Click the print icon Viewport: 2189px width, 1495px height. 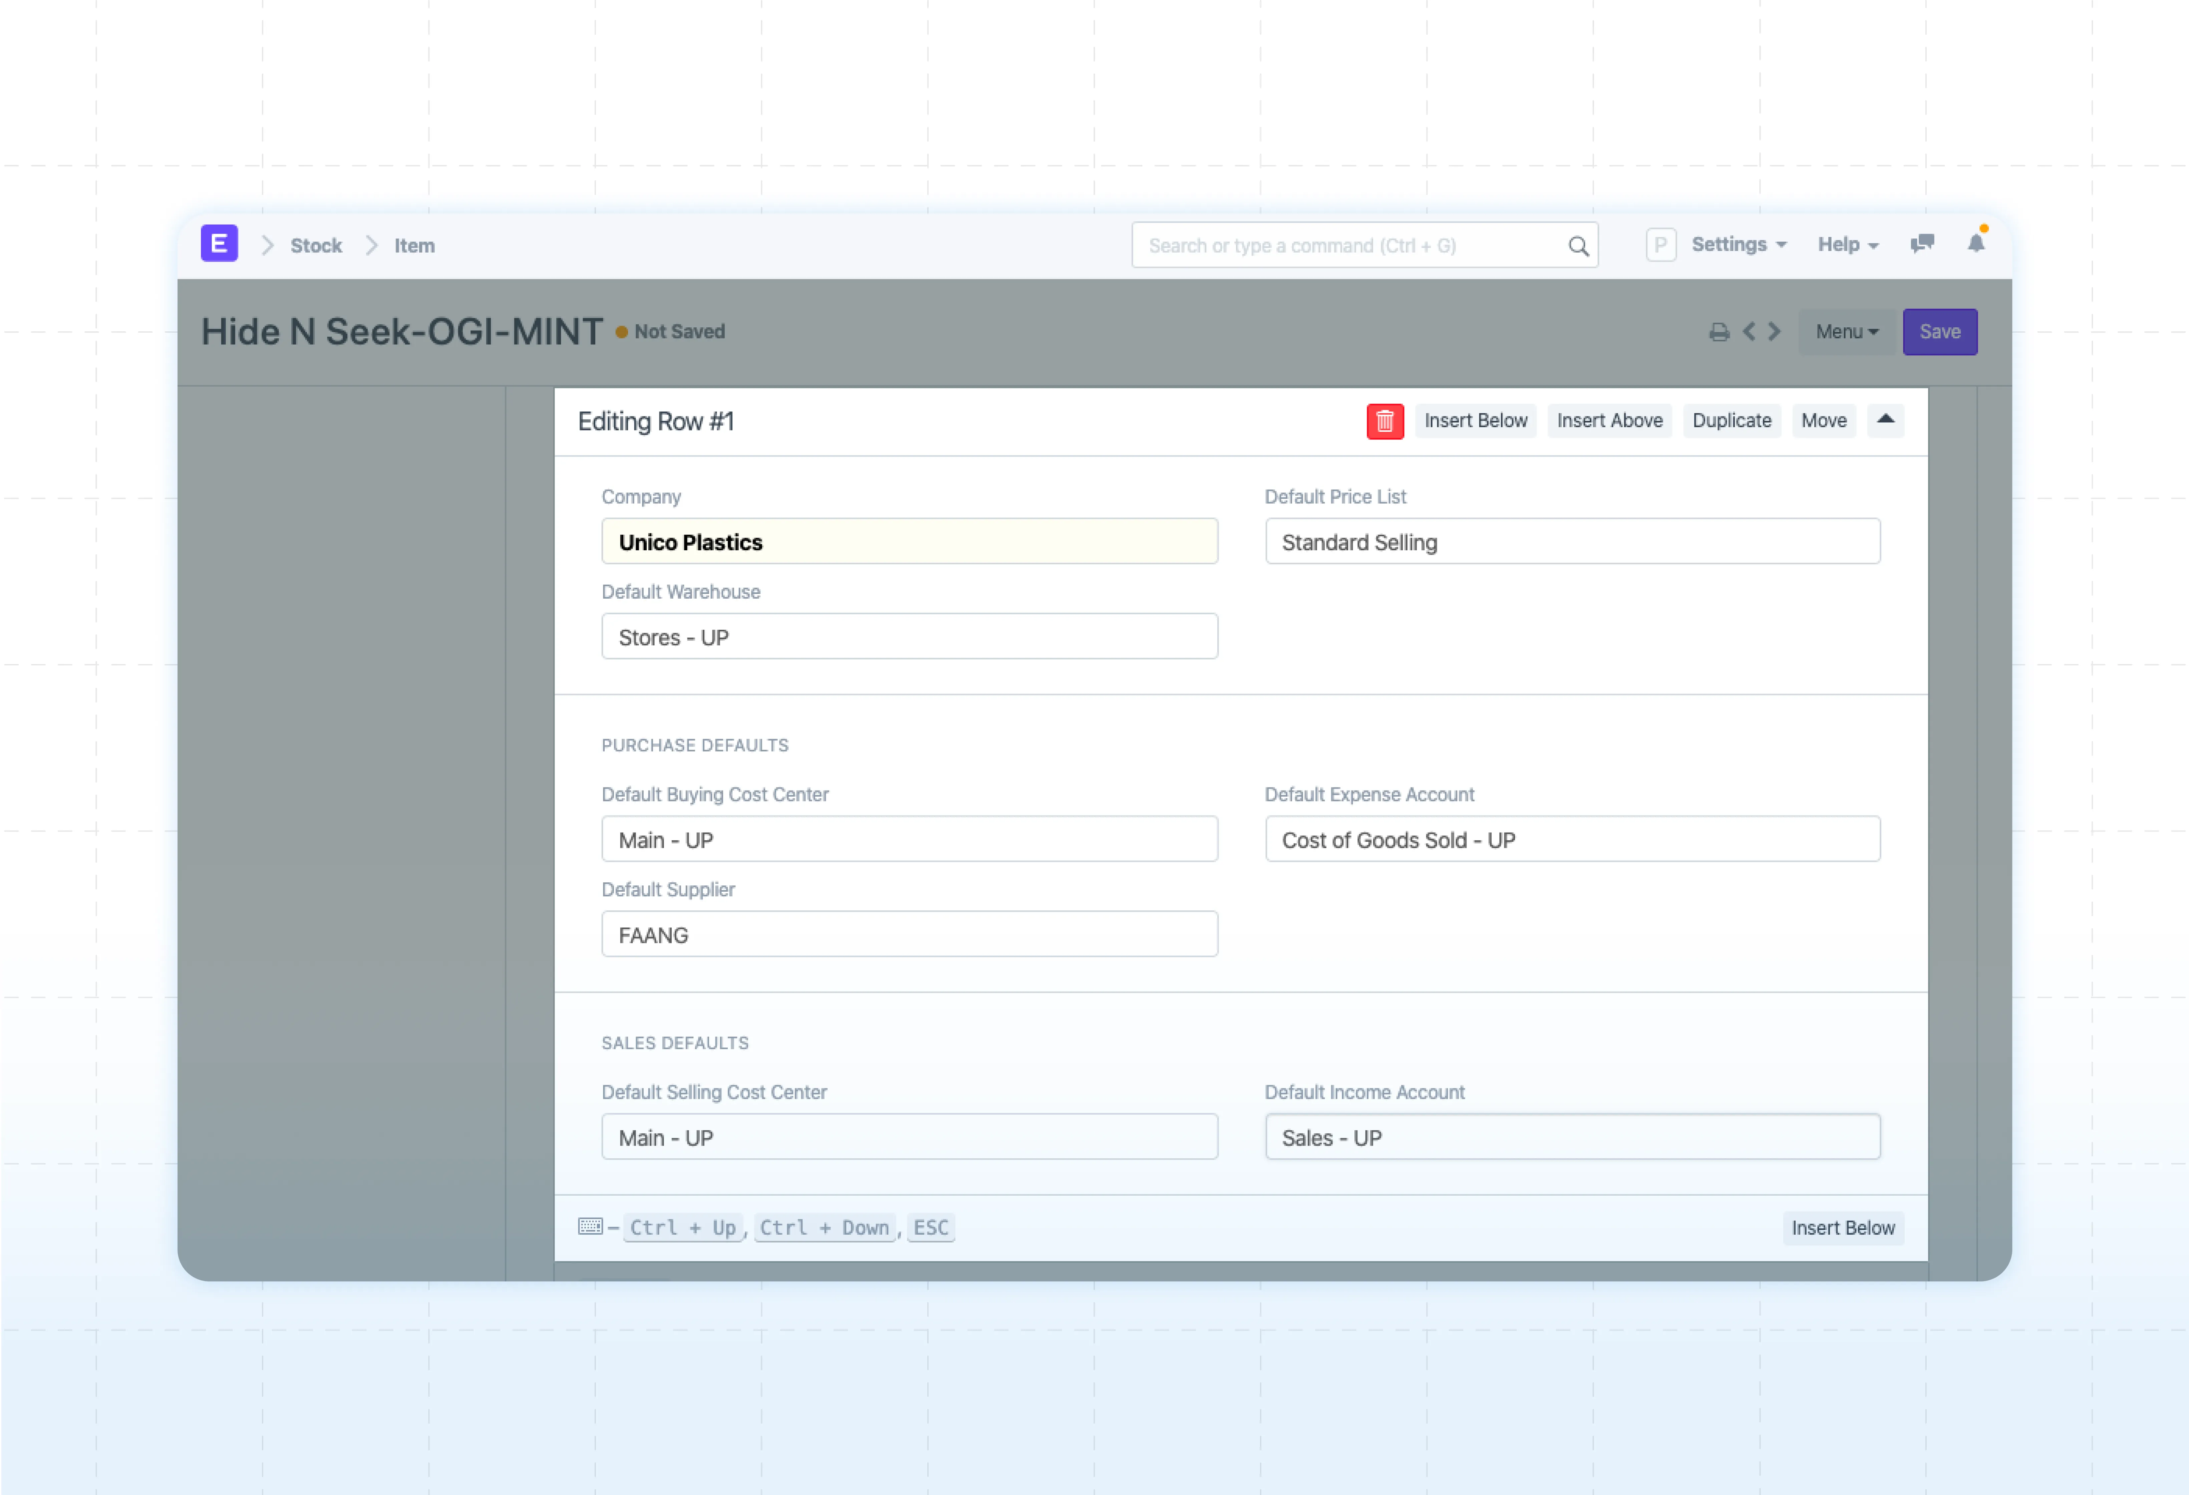point(1718,332)
